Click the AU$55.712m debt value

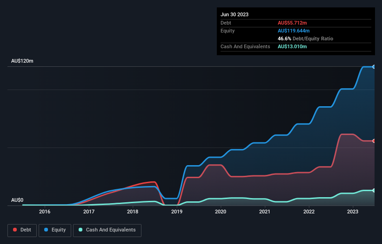coord(292,23)
